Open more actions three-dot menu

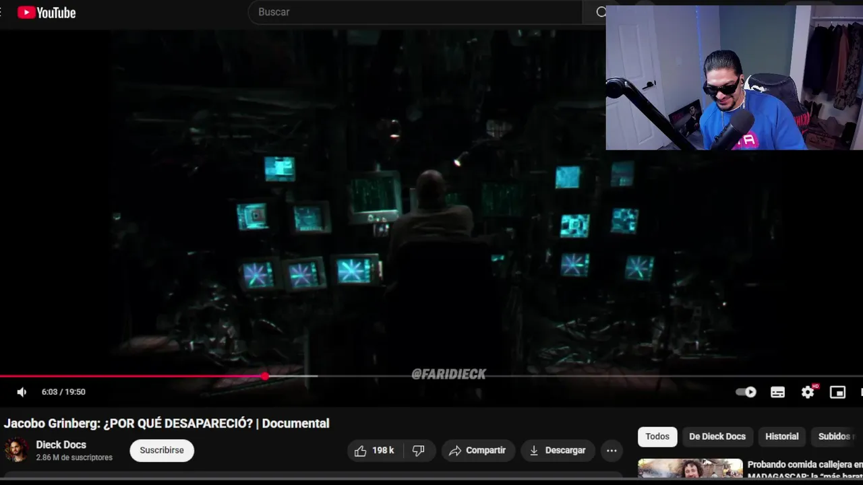[612, 451]
